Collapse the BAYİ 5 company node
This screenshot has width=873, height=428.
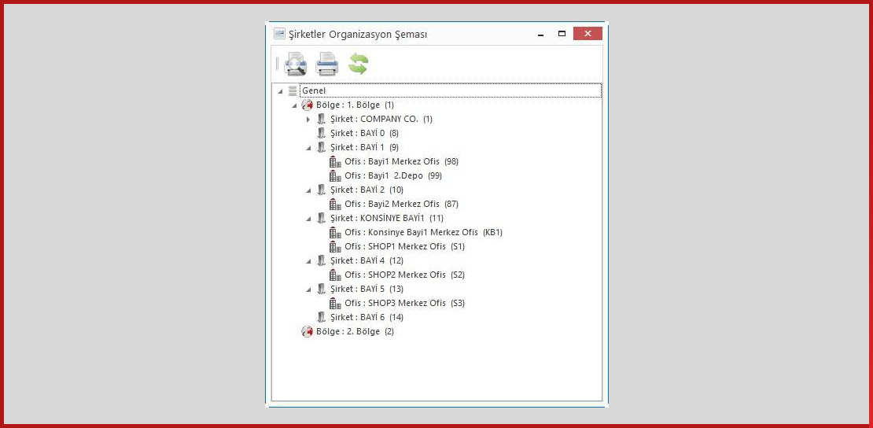point(308,290)
